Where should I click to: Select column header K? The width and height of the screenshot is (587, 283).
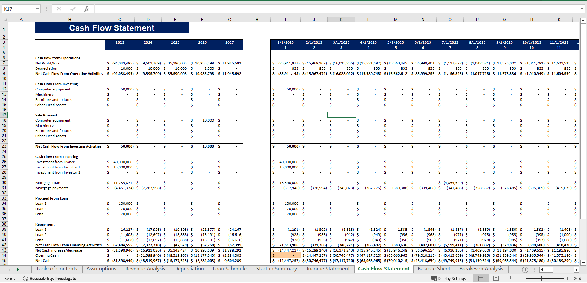tap(341, 19)
